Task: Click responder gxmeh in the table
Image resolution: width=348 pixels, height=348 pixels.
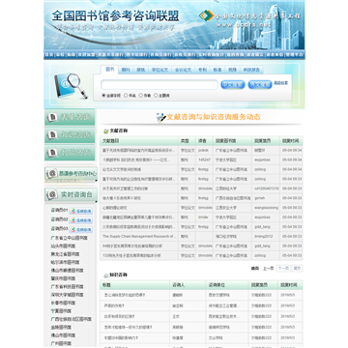Action: pos(260,198)
